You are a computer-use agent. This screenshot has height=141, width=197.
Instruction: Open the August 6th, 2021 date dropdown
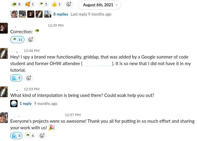(100, 5)
